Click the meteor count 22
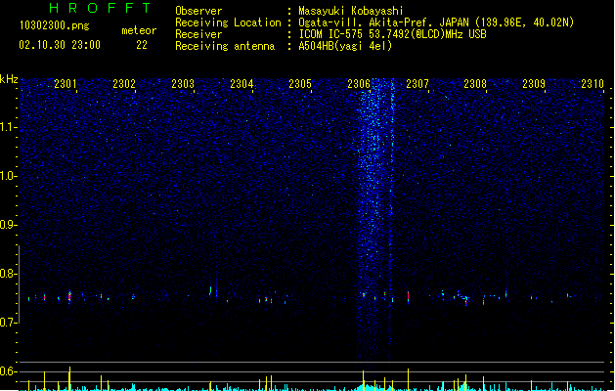 pyautogui.click(x=142, y=45)
